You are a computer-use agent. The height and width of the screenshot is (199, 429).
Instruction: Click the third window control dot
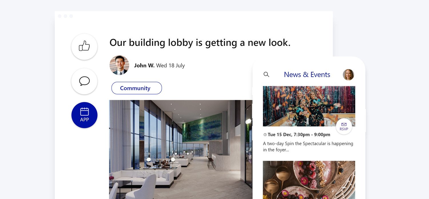(71, 16)
